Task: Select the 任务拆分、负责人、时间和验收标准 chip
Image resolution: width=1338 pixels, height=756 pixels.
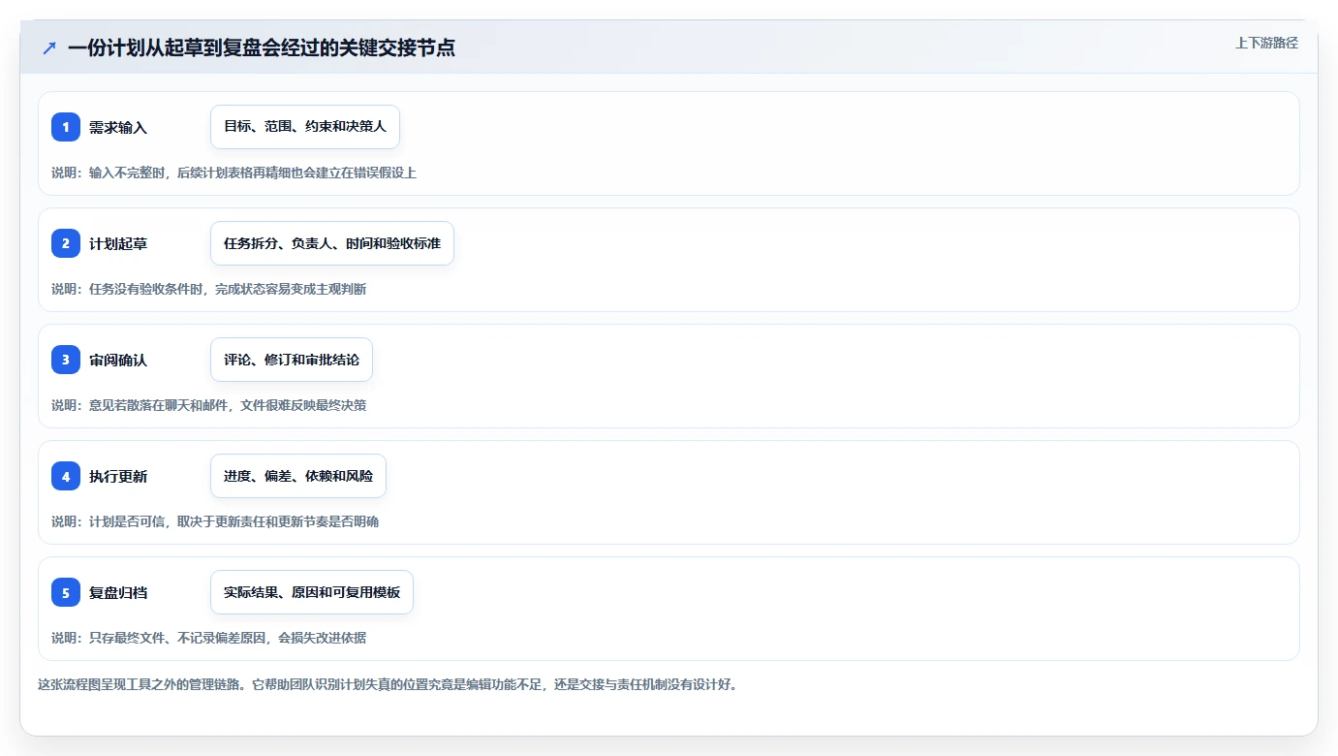Action: [x=332, y=243]
